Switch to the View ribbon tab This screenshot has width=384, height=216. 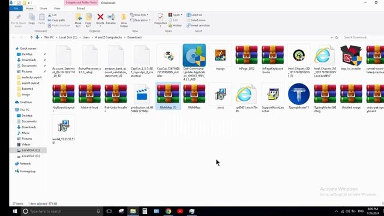click(x=57, y=8)
